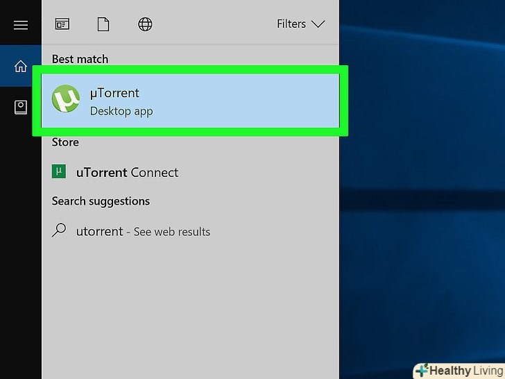Click the Search suggestions heading
The height and width of the screenshot is (379, 505).
(x=101, y=201)
